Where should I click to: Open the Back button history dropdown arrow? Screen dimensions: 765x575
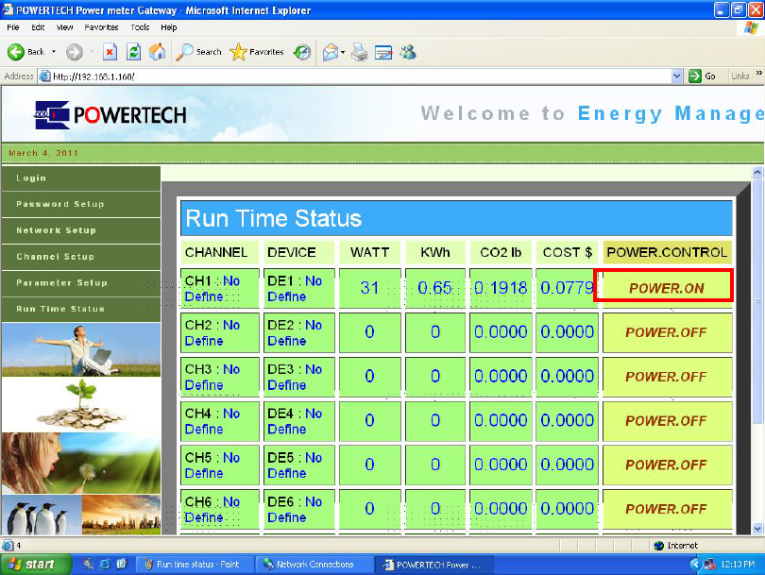point(54,52)
